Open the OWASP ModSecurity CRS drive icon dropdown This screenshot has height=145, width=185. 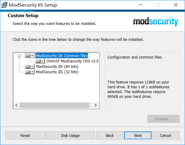click(40, 61)
